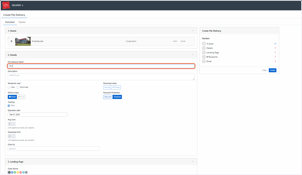Switch to the Express tab

(22, 22)
